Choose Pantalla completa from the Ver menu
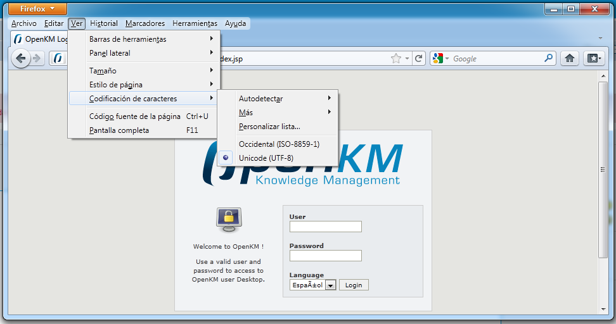 click(119, 130)
